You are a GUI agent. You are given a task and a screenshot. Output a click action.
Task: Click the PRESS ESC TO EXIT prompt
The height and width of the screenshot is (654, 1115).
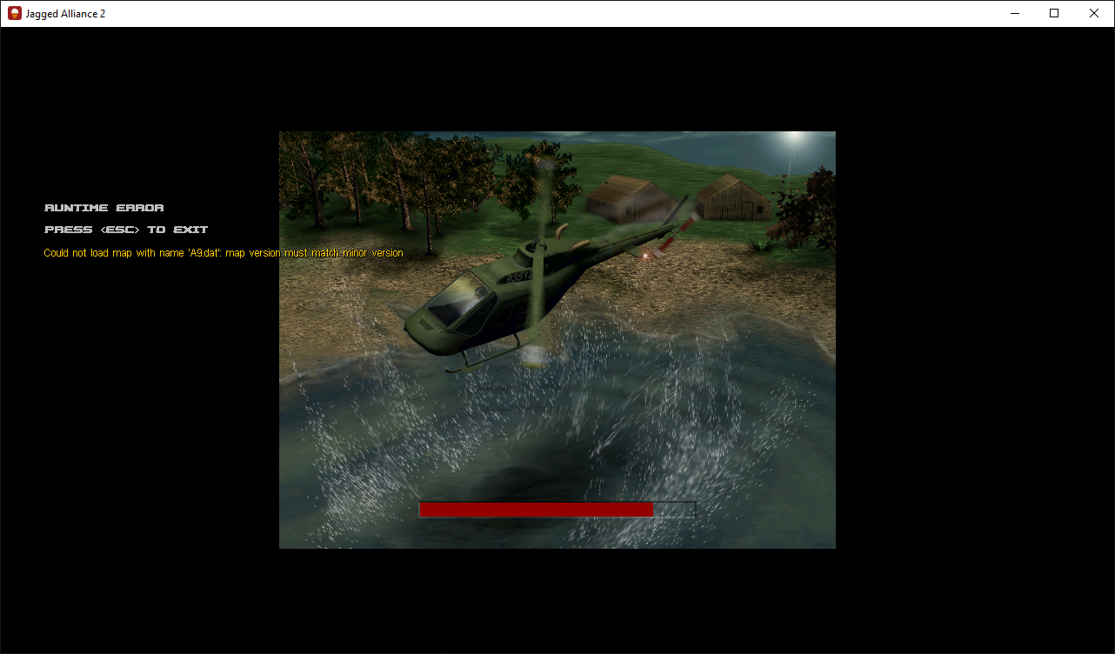pyautogui.click(x=125, y=229)
